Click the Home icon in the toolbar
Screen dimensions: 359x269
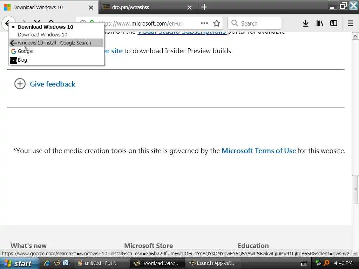coord(51,21)
